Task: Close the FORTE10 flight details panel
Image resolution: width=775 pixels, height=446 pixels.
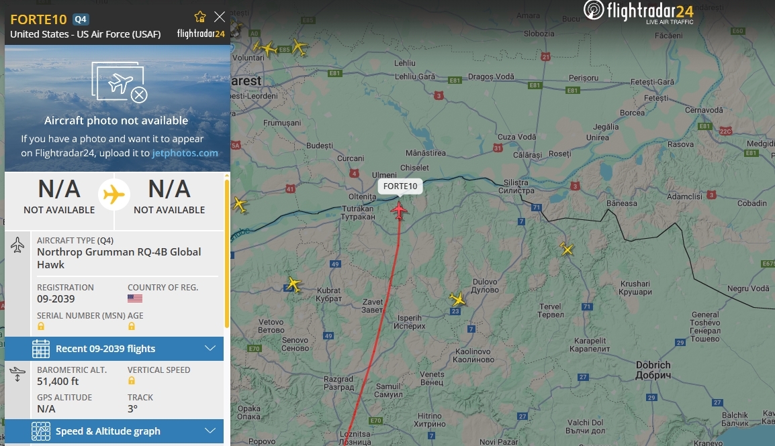Action: 220,17
